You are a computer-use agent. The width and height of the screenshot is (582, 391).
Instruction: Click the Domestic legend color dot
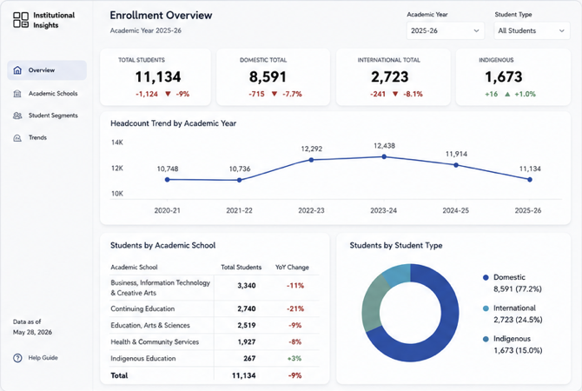tap(486, 277)
